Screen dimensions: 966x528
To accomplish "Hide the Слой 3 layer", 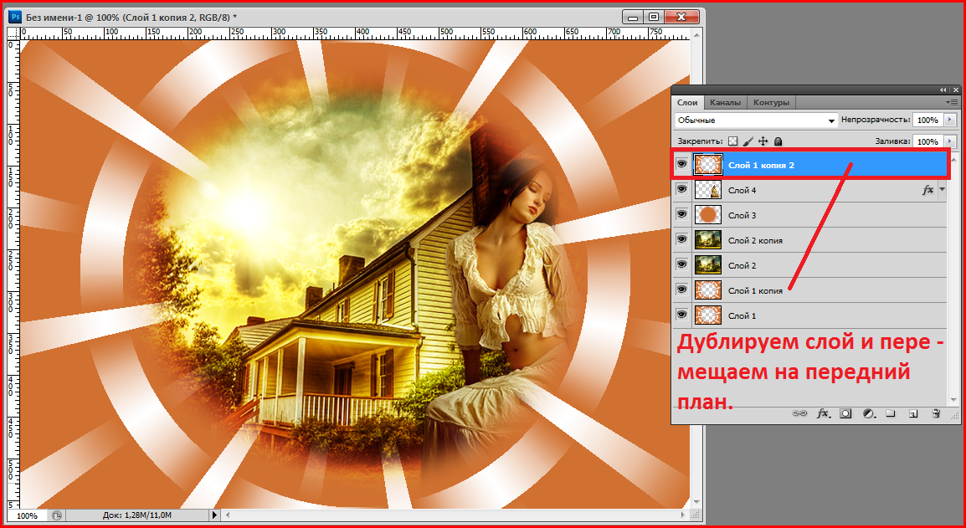I will tap(681, 214).
